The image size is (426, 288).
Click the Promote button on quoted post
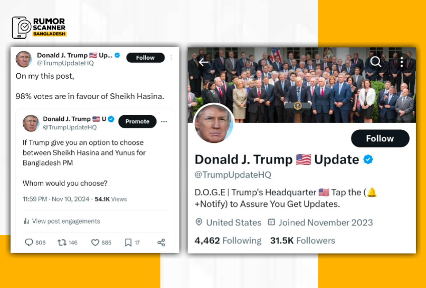(137, 121)
